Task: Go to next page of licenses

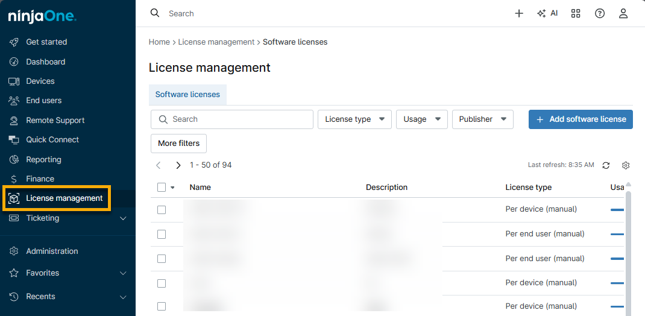Action: pos(178,165)
